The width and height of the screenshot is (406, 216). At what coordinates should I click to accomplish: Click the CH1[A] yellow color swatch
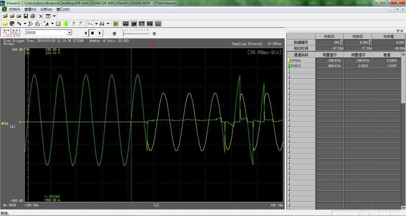pos(289,60)
